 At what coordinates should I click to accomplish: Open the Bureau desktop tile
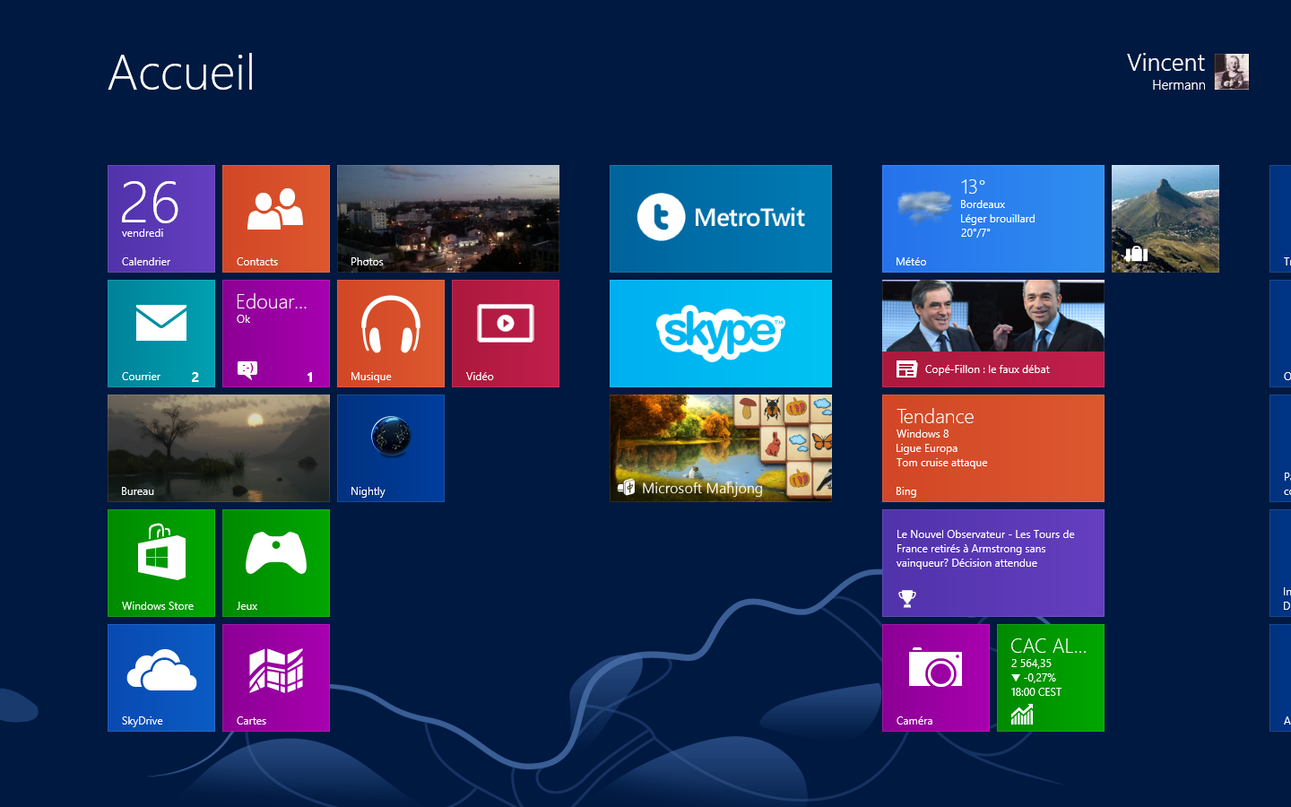[219, 448]
